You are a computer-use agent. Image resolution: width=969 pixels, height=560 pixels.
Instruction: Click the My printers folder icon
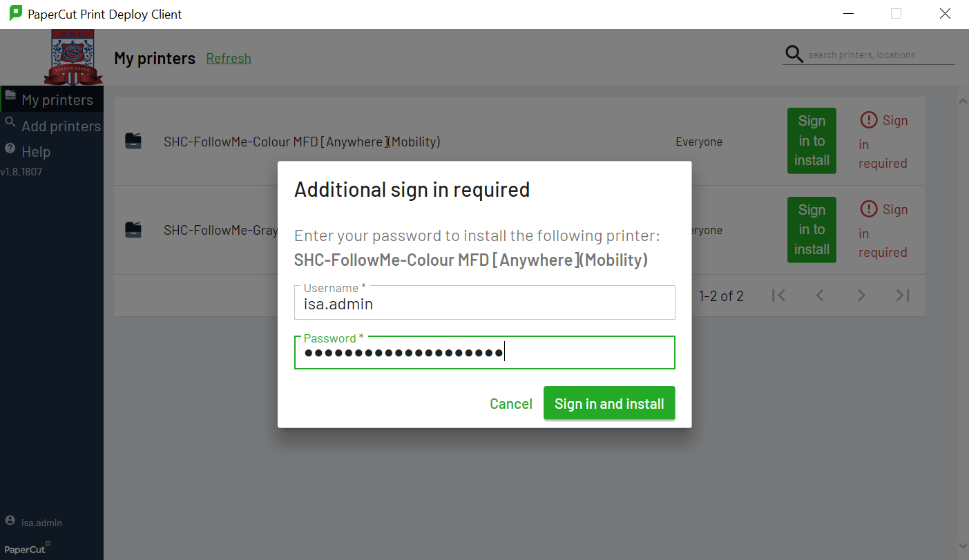(x=10, y=99)
